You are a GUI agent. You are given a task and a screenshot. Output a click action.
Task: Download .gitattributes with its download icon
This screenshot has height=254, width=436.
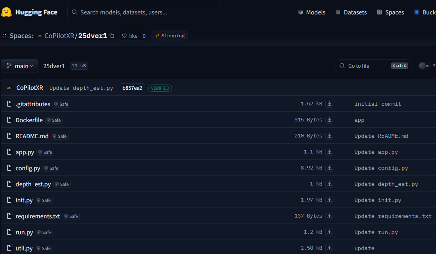[x=329, y=104]
